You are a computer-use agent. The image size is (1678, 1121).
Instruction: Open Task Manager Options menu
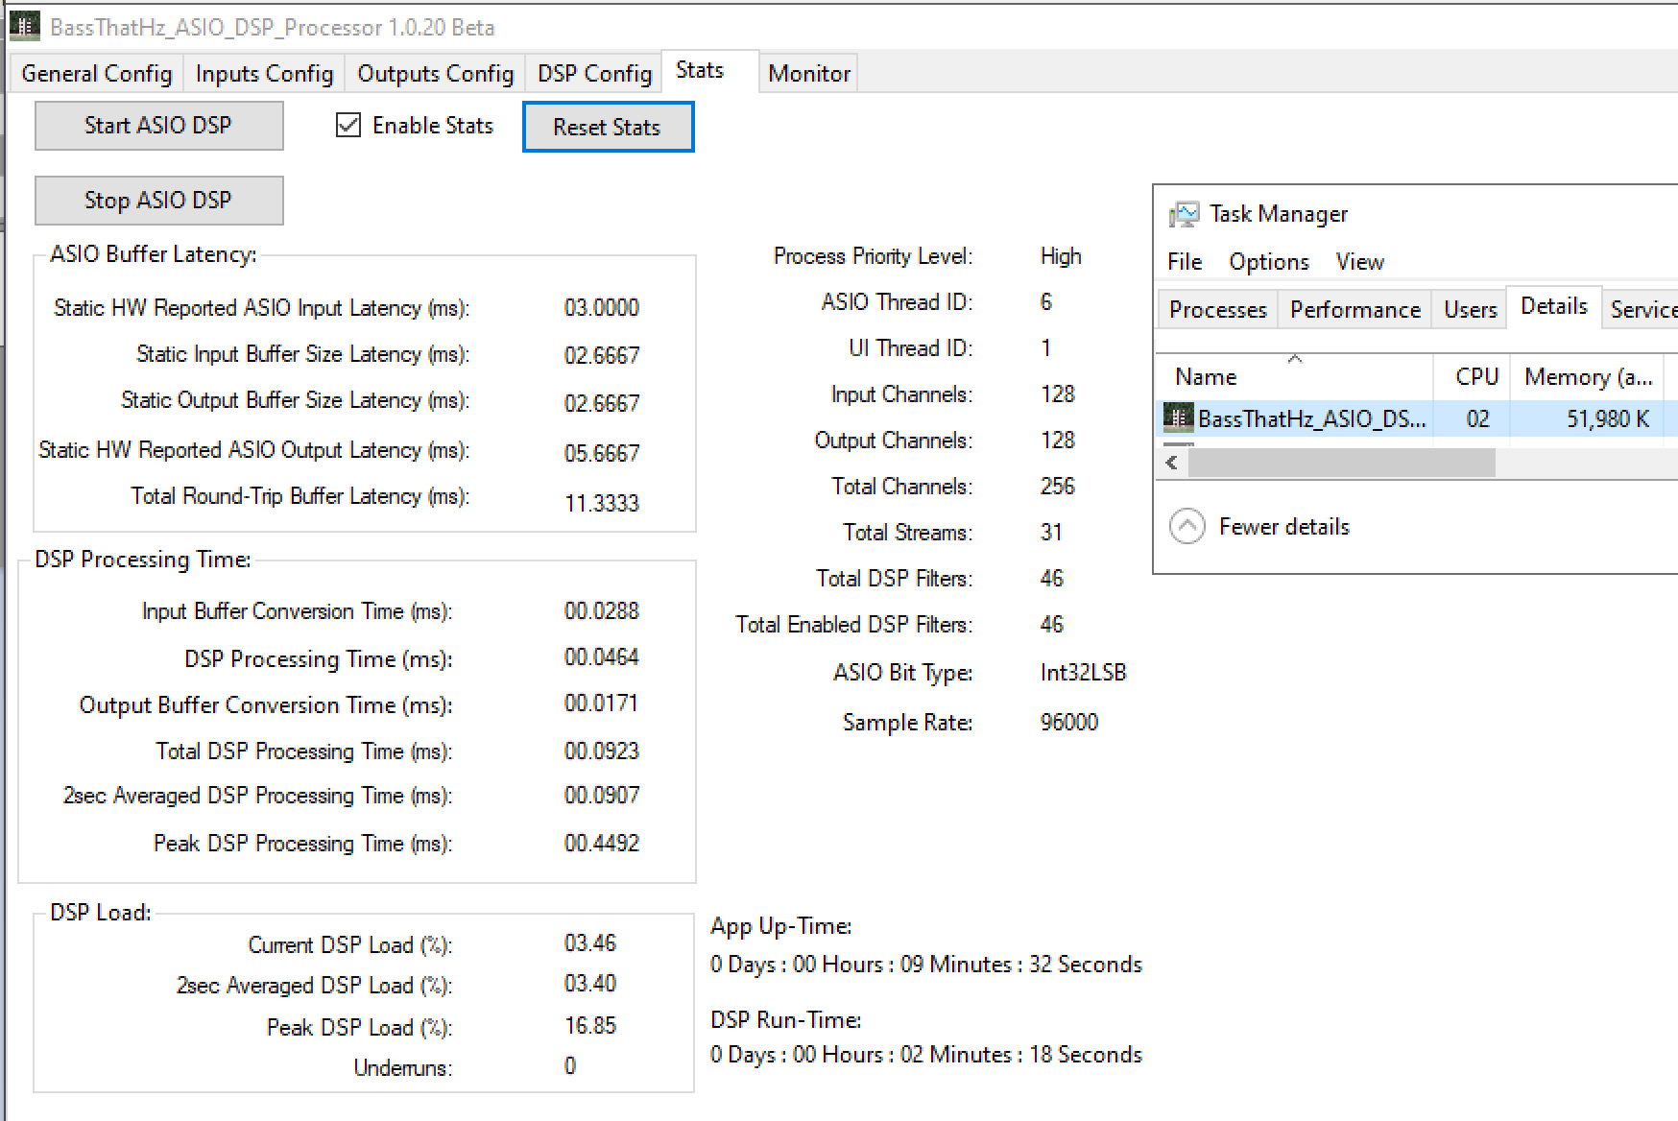[1268, 261]
